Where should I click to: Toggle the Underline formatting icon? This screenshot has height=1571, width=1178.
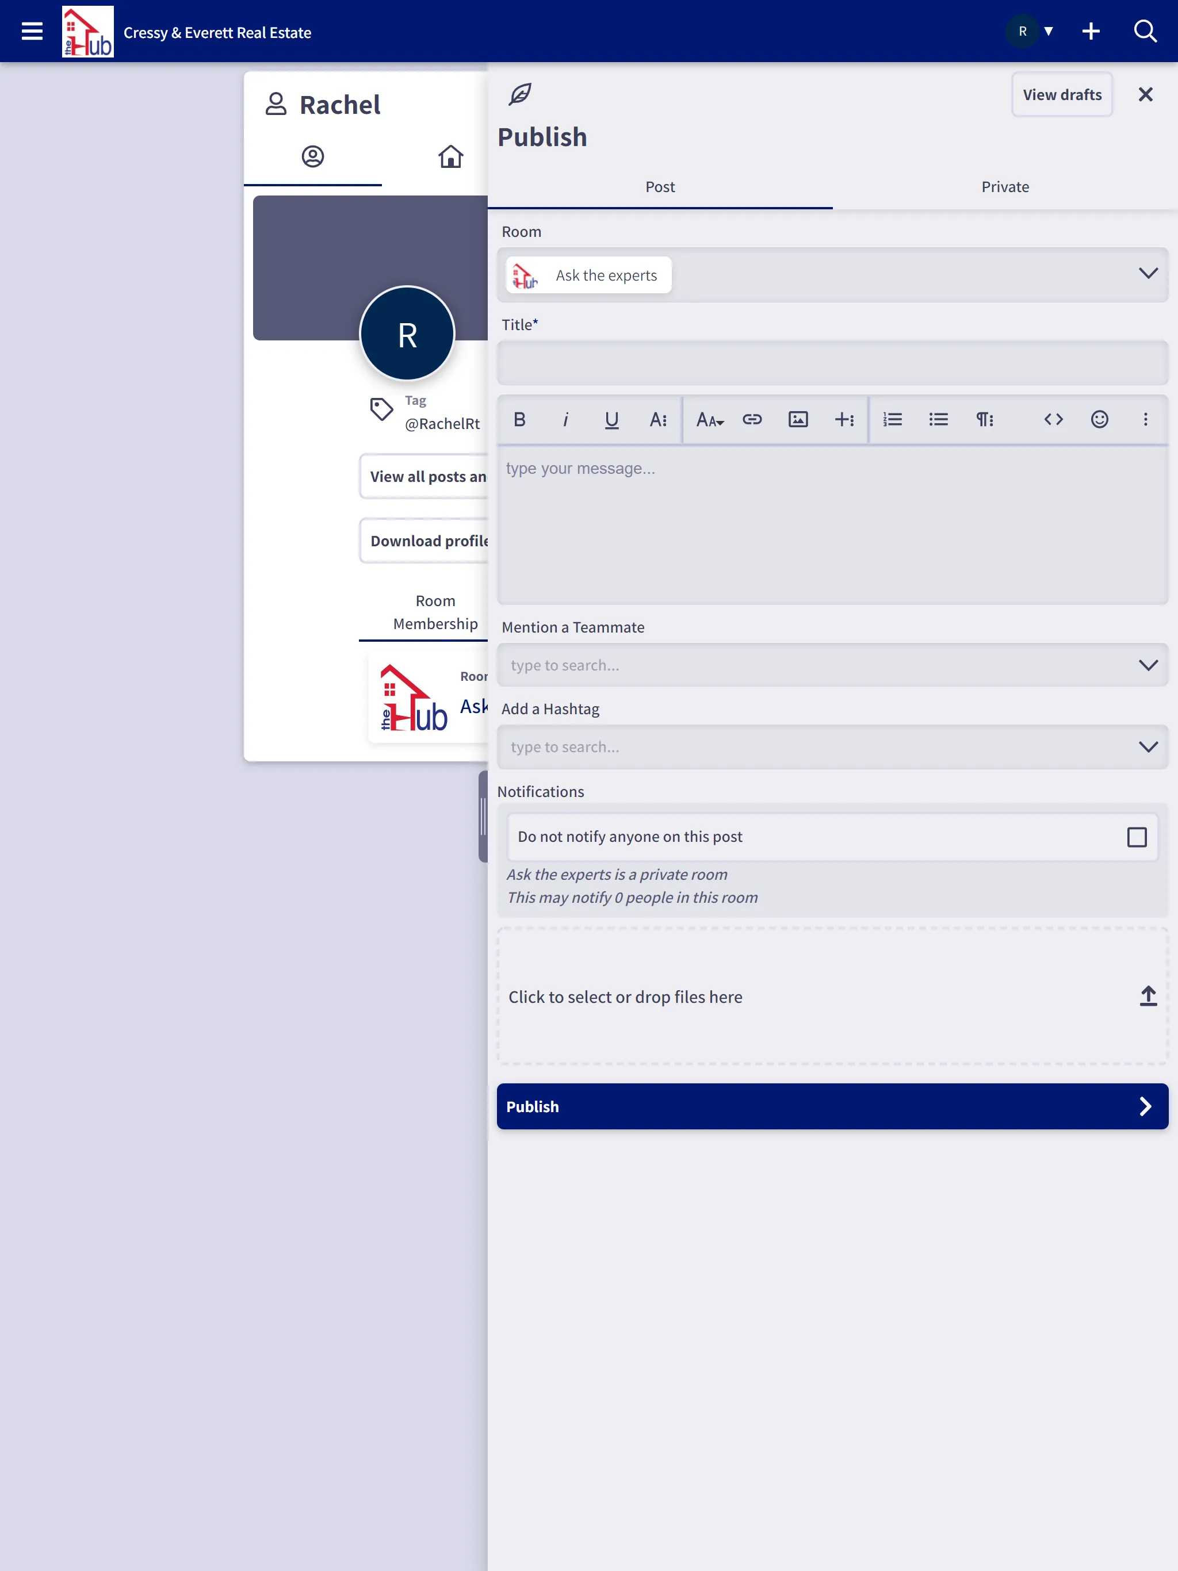pyautogui.click(x=611, y=419)
